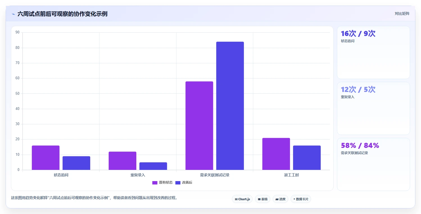This screenshot has height=214, width=421.
Task: Click the 50 y-axis tick label
Action: point(17,93)
